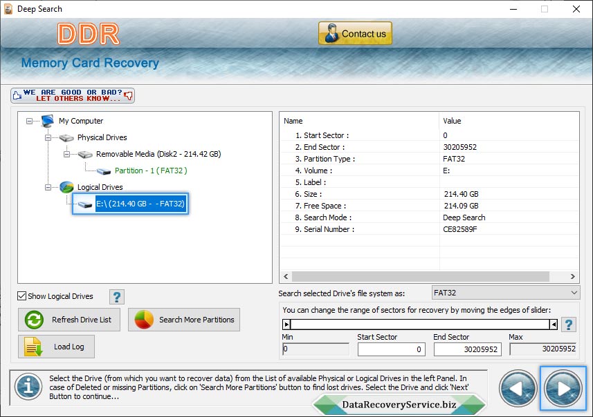Click the thumbs-down icon on feedback banner
593x417 pixels.
click(129, 96)
